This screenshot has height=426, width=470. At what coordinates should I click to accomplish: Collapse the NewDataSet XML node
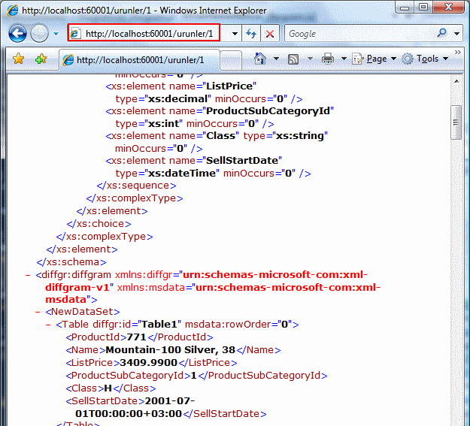[x=38, y=311]
